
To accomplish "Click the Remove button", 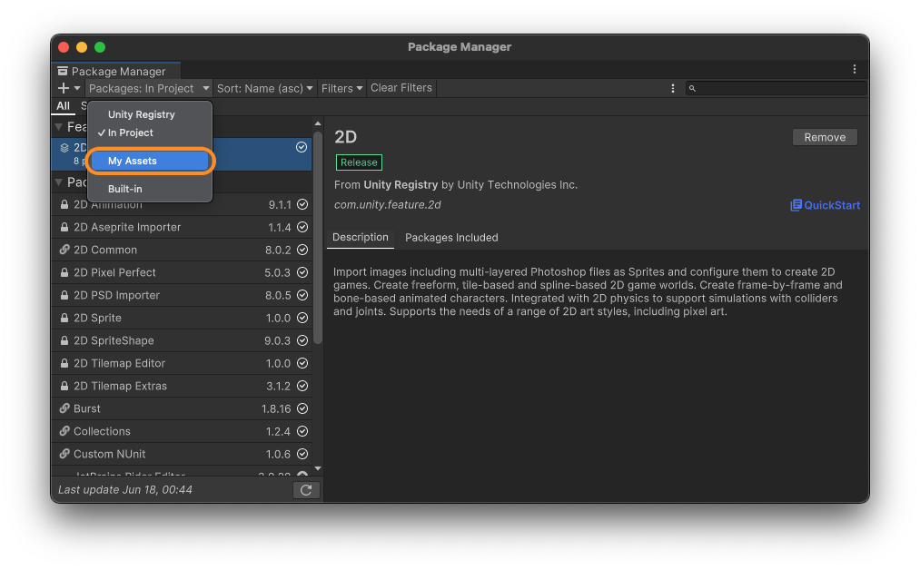I will 825,137.
